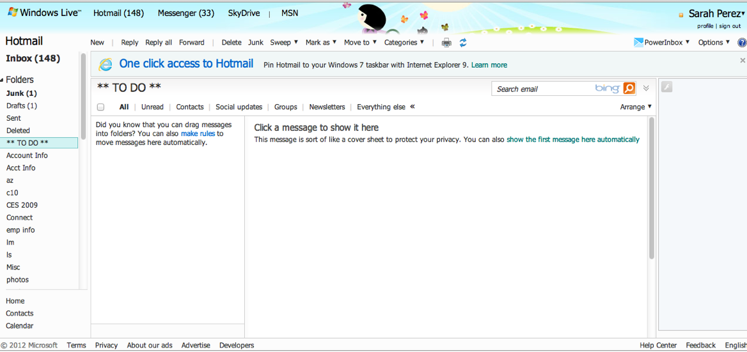Open MSN in top navigation
The image size is (747, 352).
pos(290,13)
